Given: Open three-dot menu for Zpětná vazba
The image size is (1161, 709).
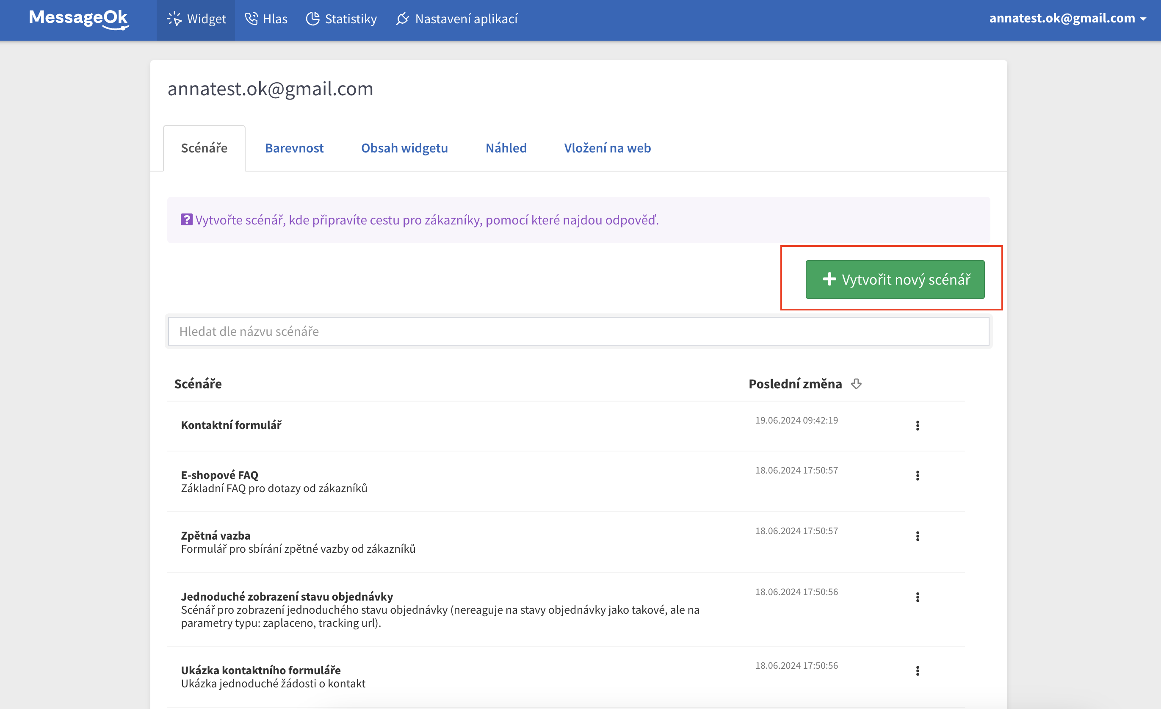Looking at the screenshot, I should coord(917,536).
